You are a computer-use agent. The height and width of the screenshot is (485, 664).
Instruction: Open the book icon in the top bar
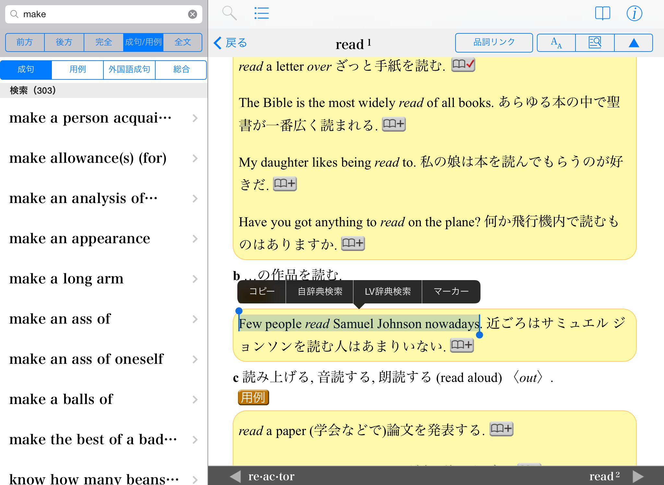[602, 13]
